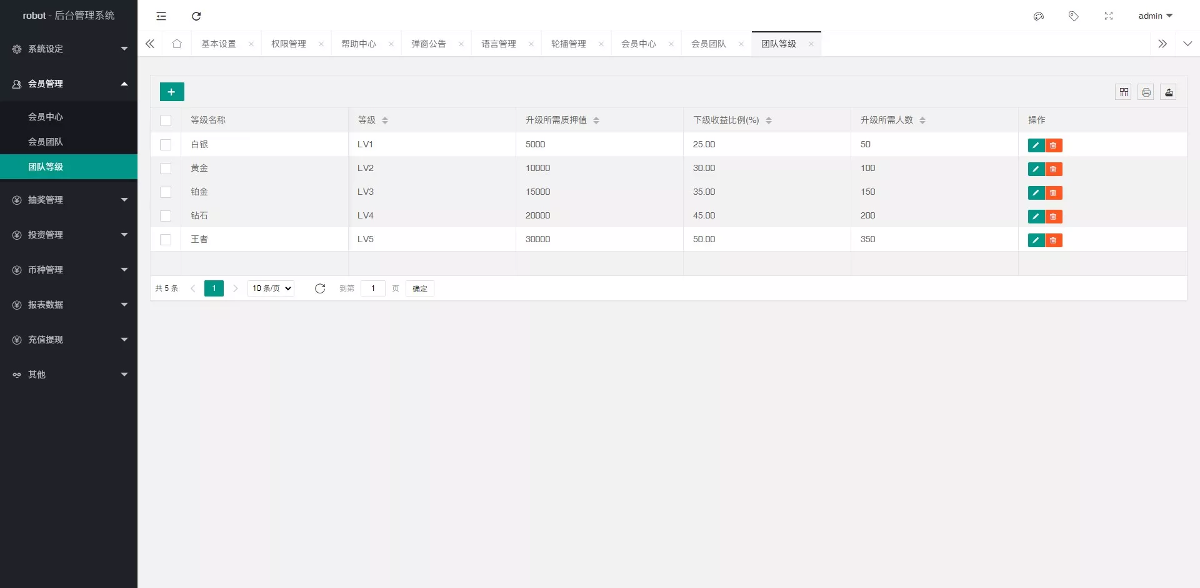Image resolution: width=1200 pixels, height=588 pixels.
Task: Open the theme palette settings icon
Action: pos(1039,16)
